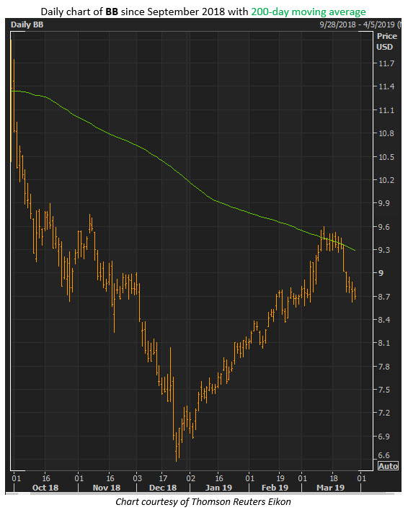408x510 pixels.
Task: Select the 8.4 price axis value
Action: point(384,320)
